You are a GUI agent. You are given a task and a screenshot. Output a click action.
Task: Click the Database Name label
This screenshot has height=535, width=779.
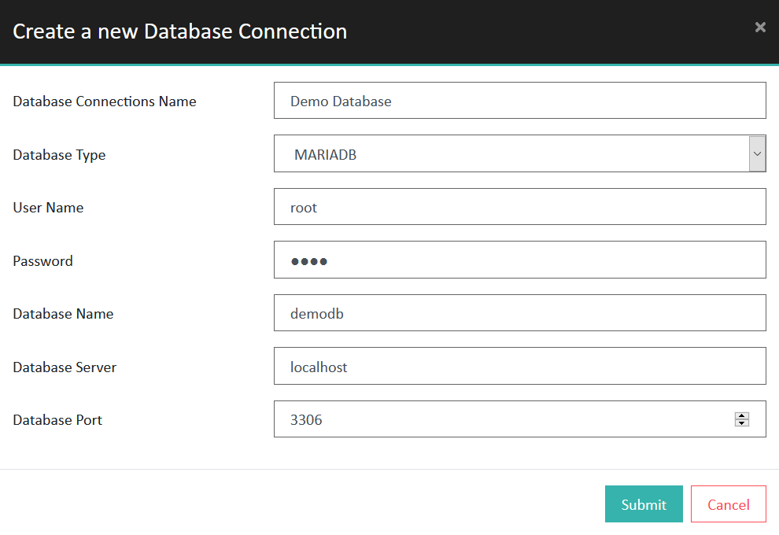pyautogui.click(x=63, y=314)
